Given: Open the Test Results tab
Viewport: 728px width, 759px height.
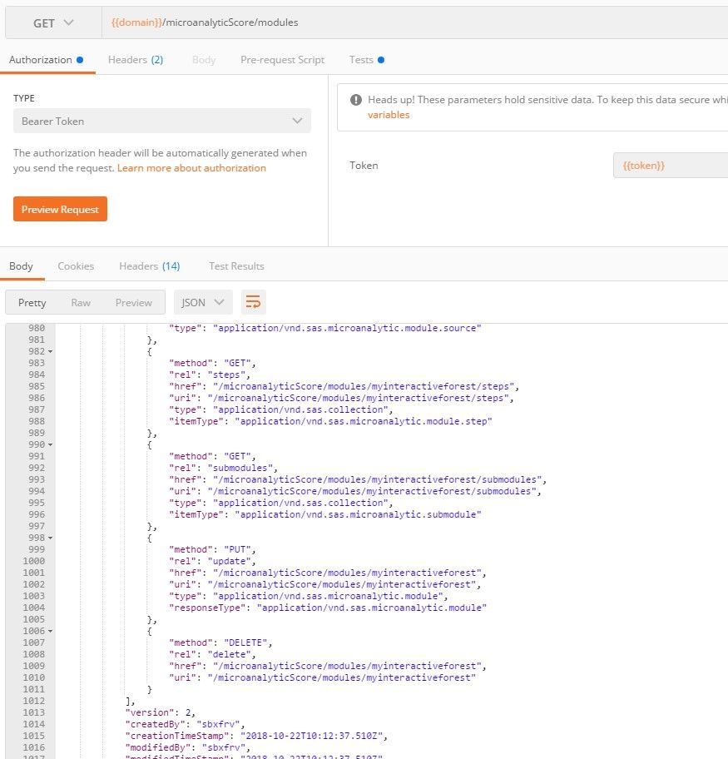Looking at the screenshot, I should [x=236, y=266].
